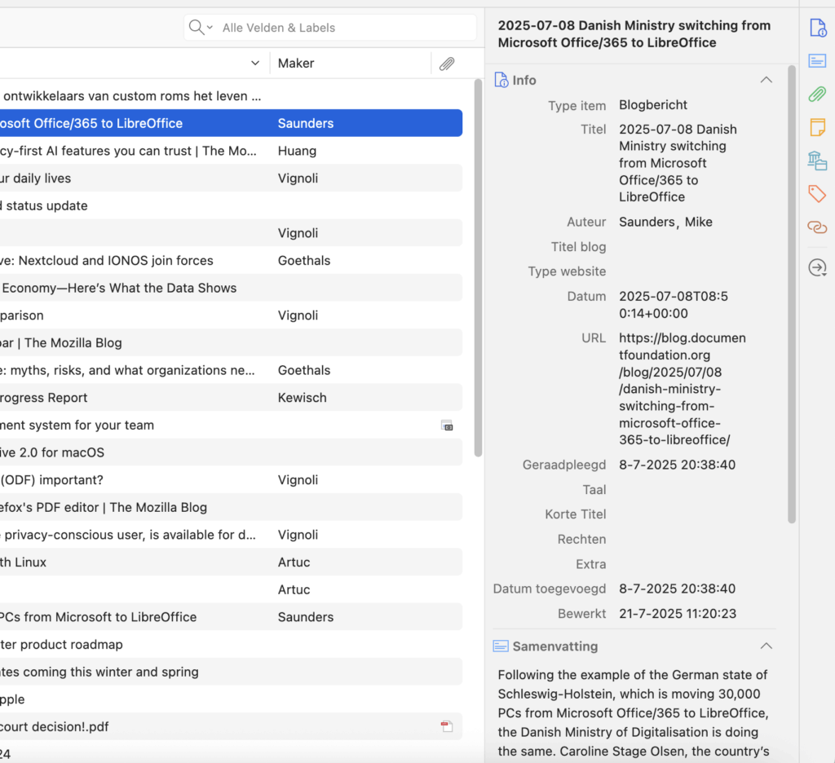Select the 'myths, risks, and what organizations' row
This screenshot has width=835, height=763.
pos(231,370)
